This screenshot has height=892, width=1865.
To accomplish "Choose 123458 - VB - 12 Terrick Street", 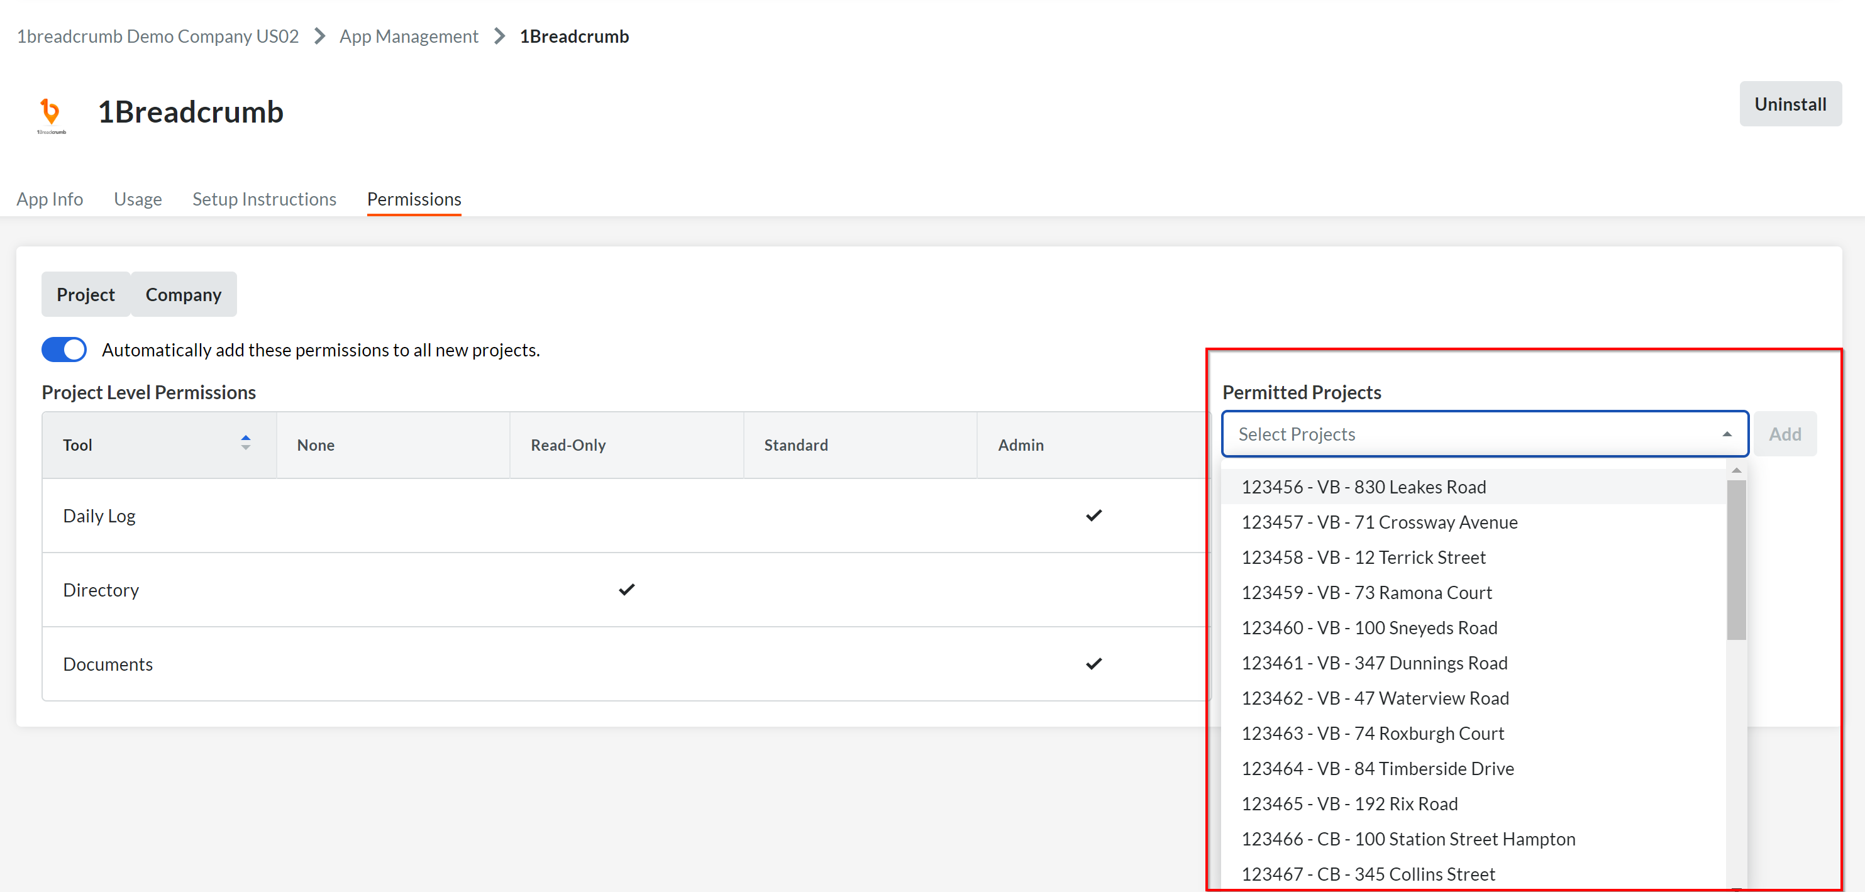I will (1473, 558).
